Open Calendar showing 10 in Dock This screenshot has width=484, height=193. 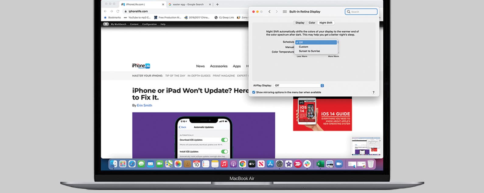click(196, 164)
